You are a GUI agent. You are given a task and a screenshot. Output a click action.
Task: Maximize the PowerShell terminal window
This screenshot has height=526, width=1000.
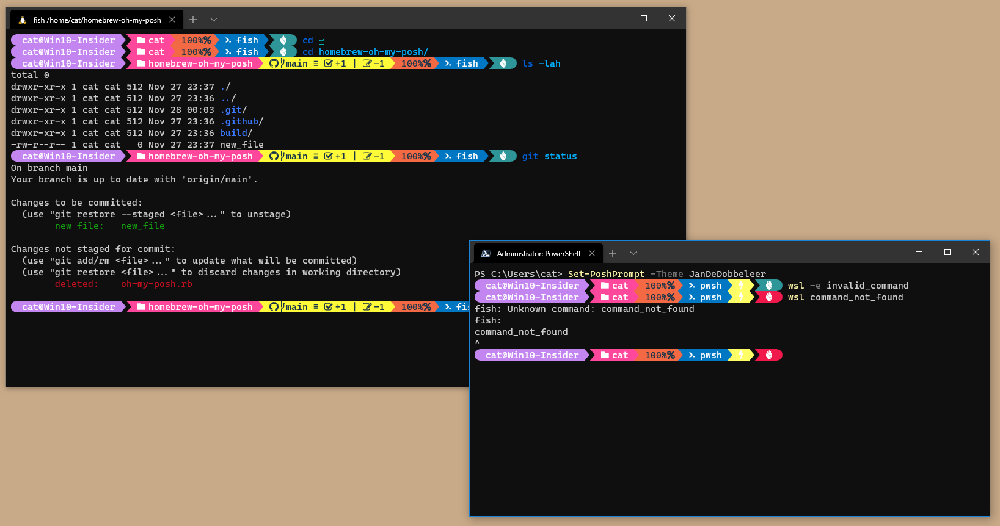coord(947,252)
